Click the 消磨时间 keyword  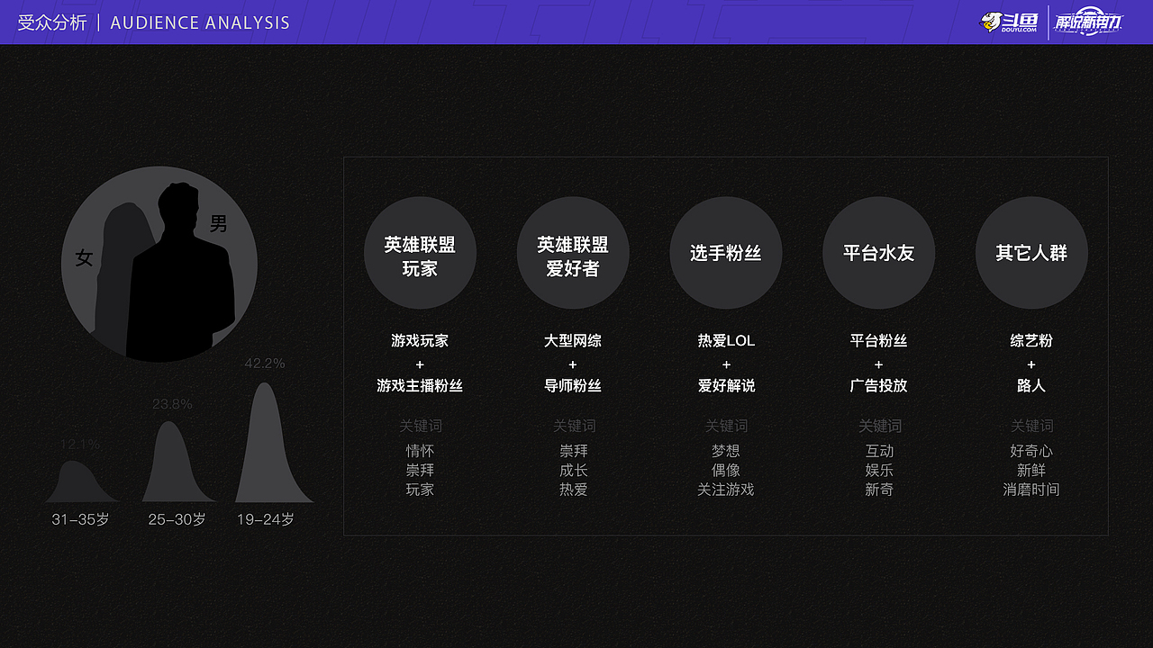(1031, 490)
